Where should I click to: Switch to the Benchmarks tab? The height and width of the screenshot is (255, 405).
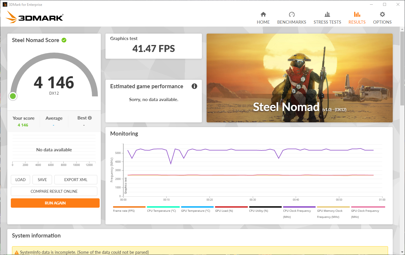click(x=292, y=18)
